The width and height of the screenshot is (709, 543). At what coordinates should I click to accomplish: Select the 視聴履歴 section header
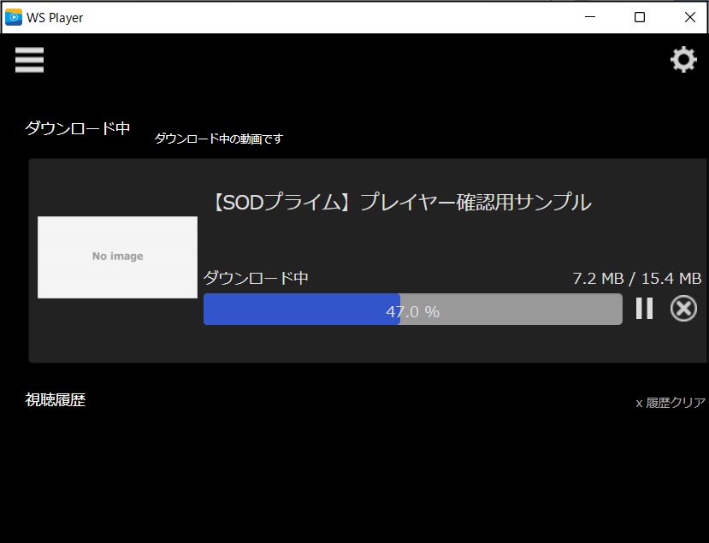pos(56,399)
